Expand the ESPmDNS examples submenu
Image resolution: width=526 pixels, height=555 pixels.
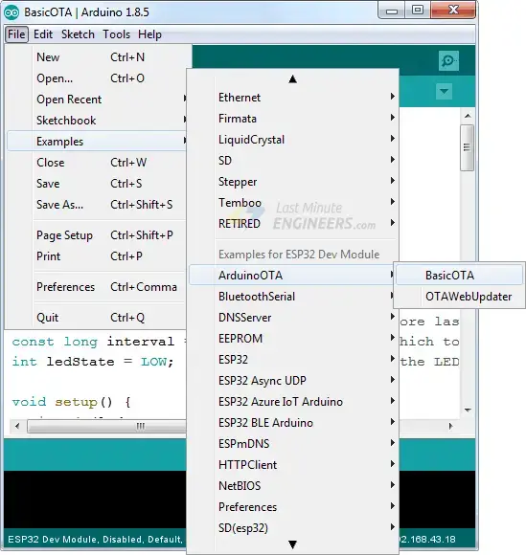click(x=293, y=443)
